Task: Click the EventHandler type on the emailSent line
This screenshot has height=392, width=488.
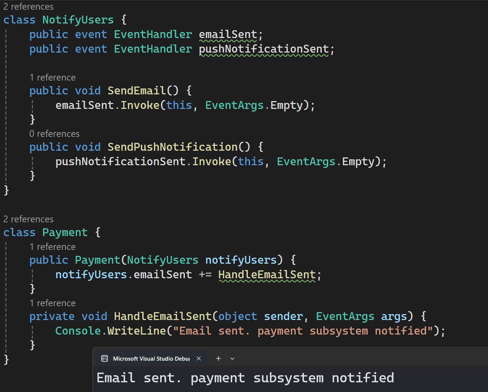Action: click(153, 34)
